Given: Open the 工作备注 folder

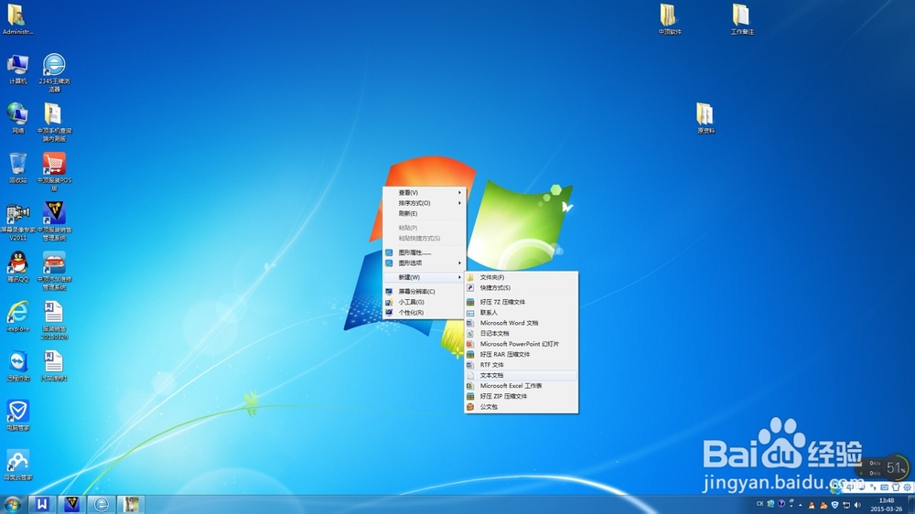Looking at the screenshot, I should click(742, 19).
